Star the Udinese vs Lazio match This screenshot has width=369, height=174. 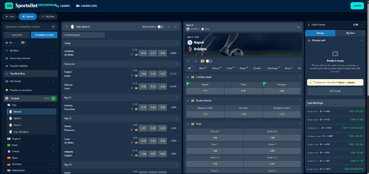tap(132, 88)
